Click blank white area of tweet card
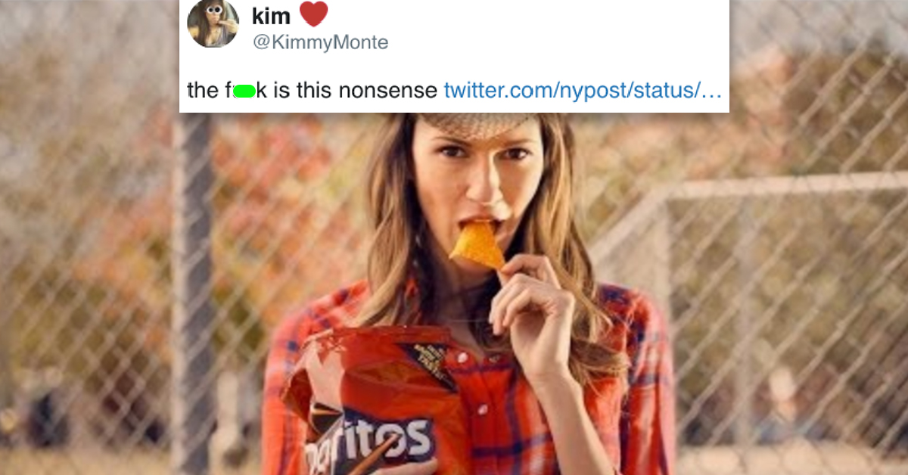The image size is (908, 475). (x=567, y=38)
